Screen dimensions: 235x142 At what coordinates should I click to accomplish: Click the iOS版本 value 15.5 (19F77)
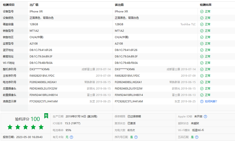pyautogui.click(x=73, y=123)
